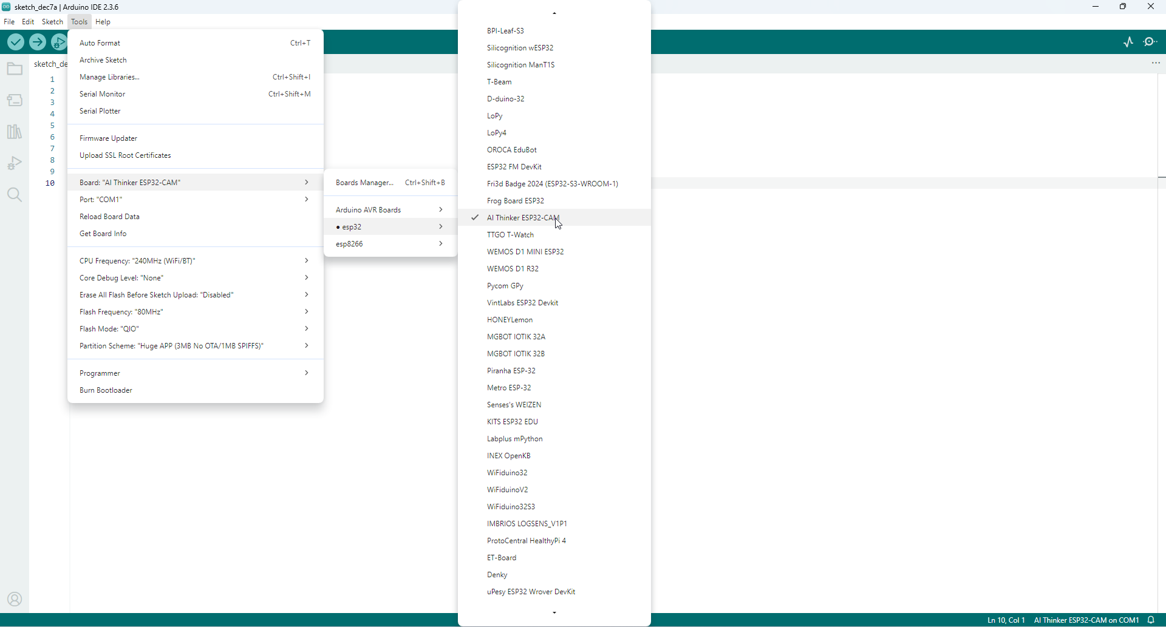Open Library Manager sidebar icon
Screen dimensions: 1166x627
pos(15,132)
